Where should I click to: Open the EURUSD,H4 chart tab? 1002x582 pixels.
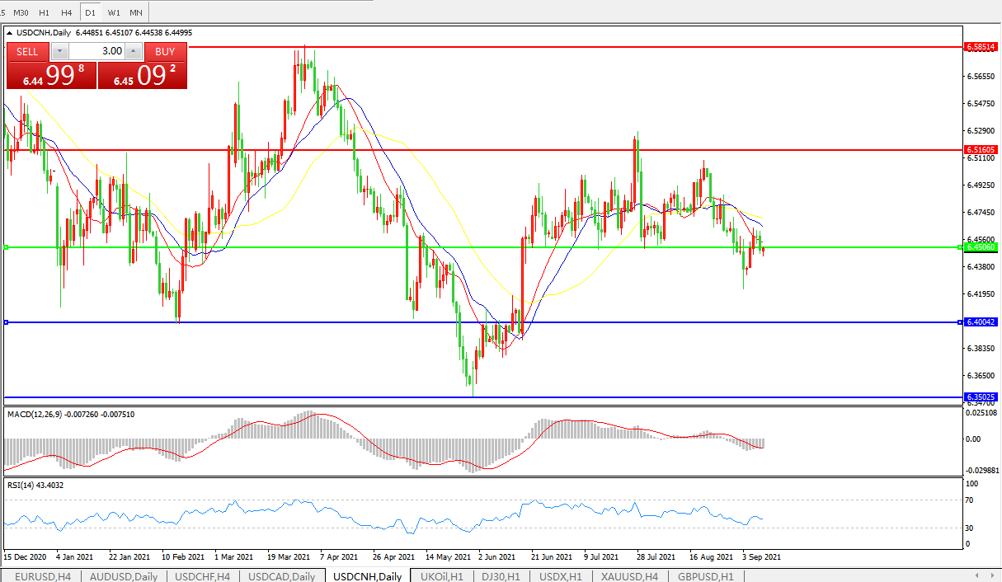41,576
